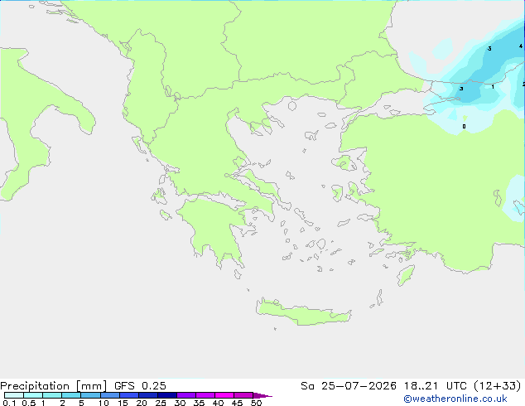Viewport: 525px width, 406px height.
Task: Pick the 10–15 mm legend swatch
Action: click(x=109, y=395)
